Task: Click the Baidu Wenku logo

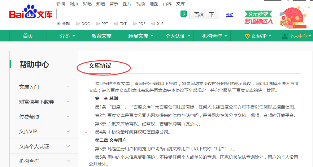Action: tap(31, 12)
